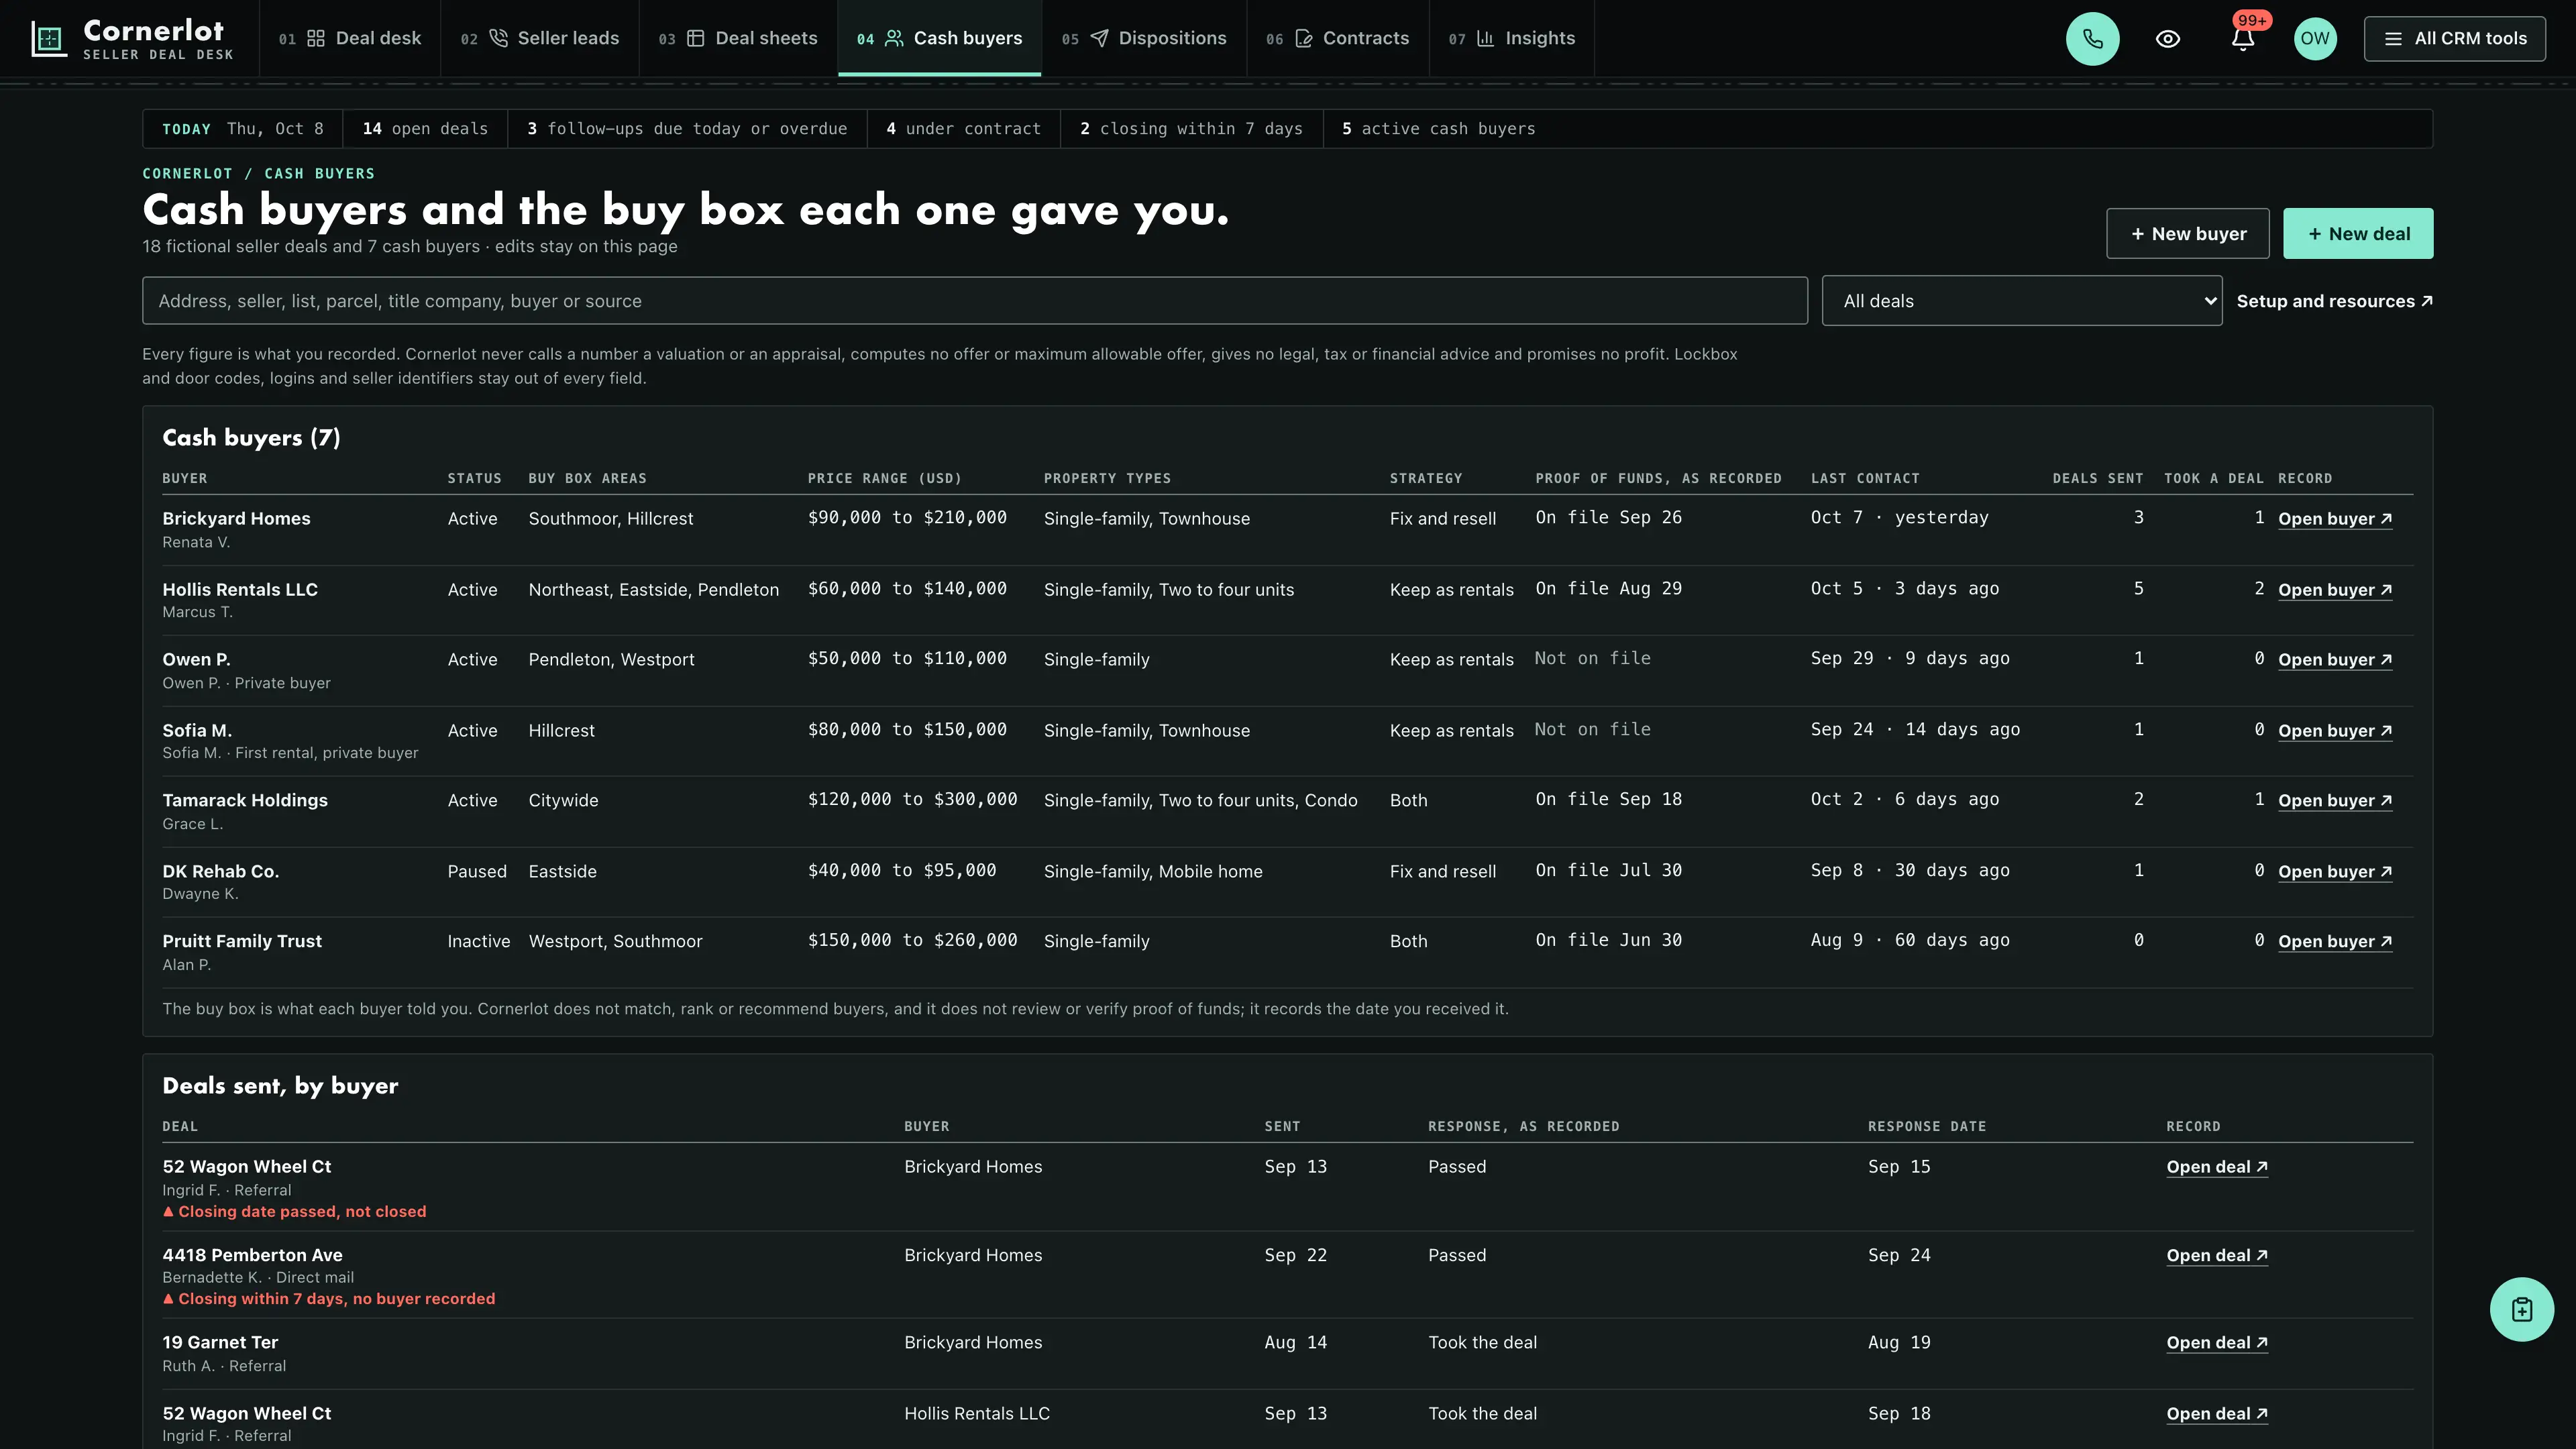
Task: Click '5 active cash buyers' stat
Action: tap(1438, 128)
